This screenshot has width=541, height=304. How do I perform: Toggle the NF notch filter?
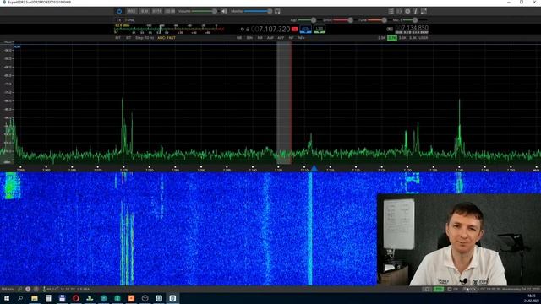tap(291, 38)
